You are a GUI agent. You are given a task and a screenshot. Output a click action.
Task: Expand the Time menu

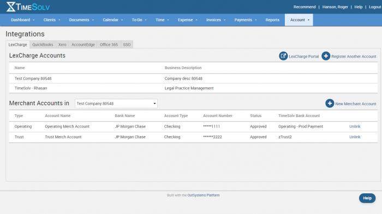(162, 20)
